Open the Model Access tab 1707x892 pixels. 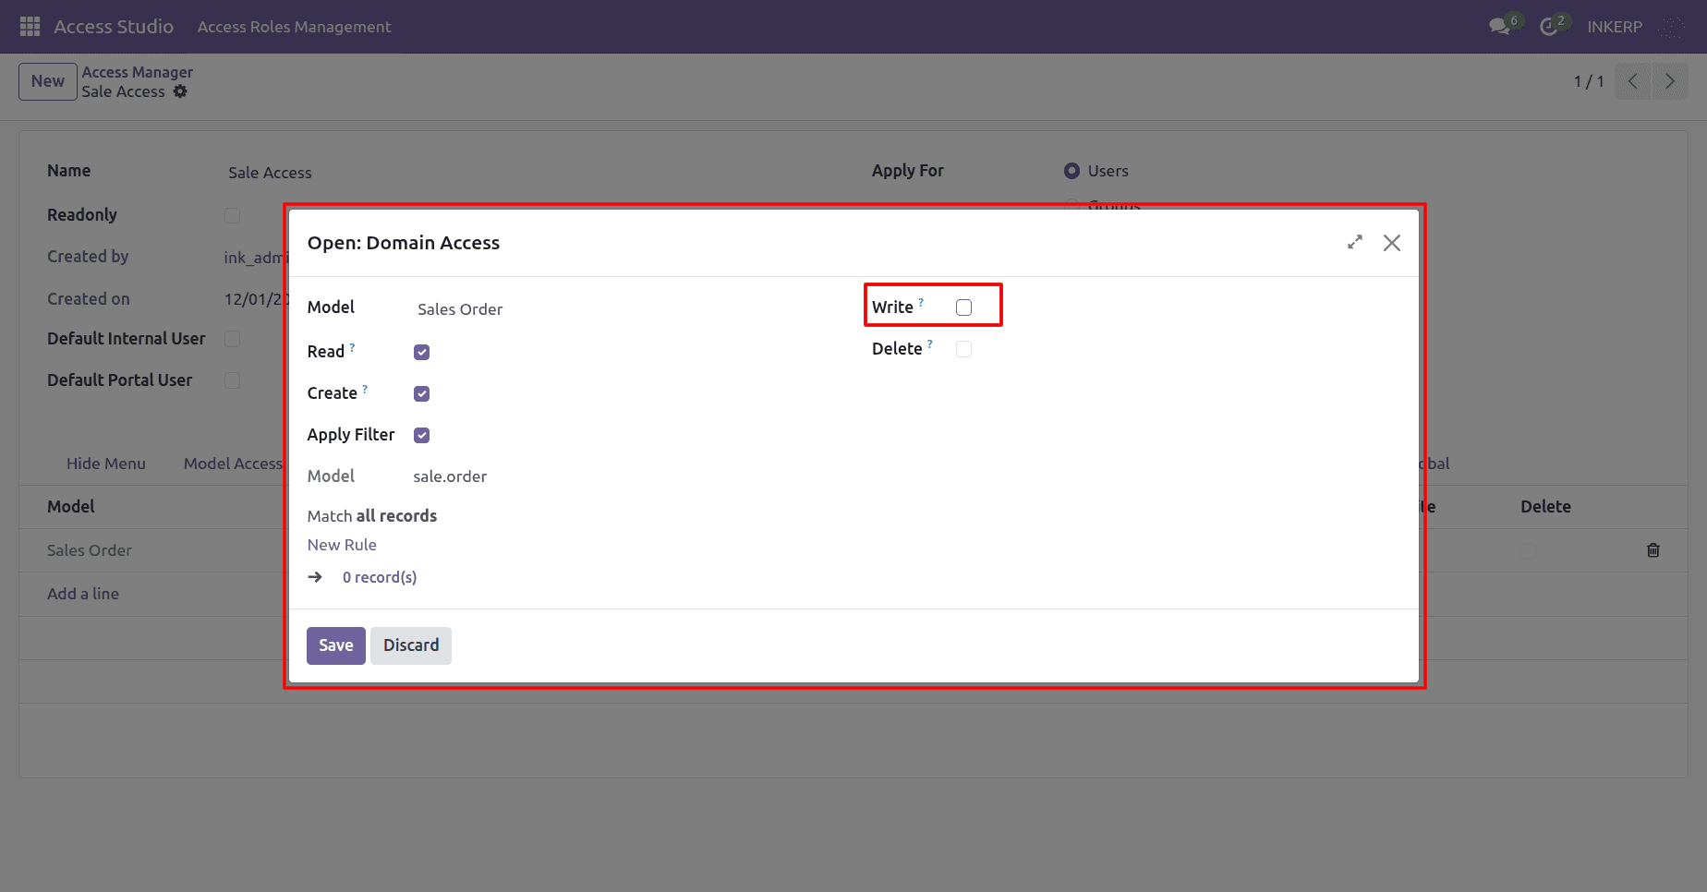coord(233,464)
